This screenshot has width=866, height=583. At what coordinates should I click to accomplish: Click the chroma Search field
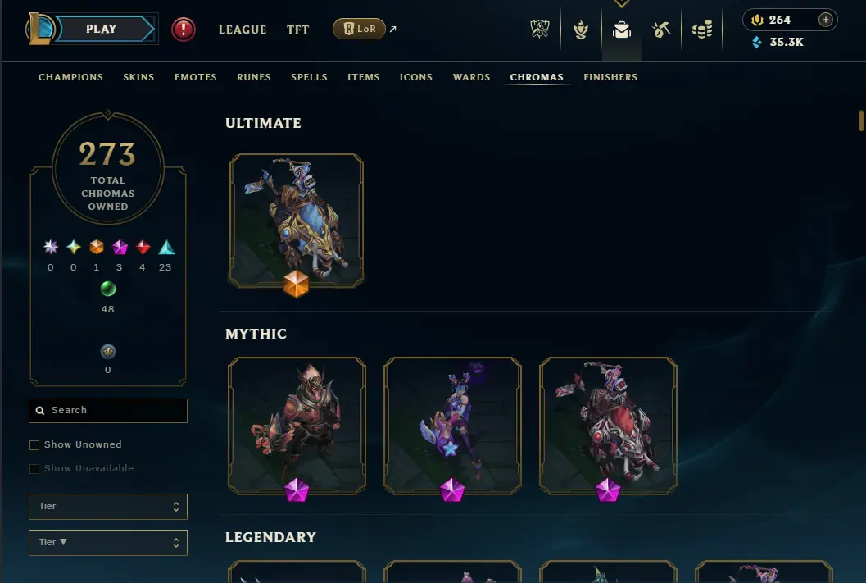click(x=108, y=411)
